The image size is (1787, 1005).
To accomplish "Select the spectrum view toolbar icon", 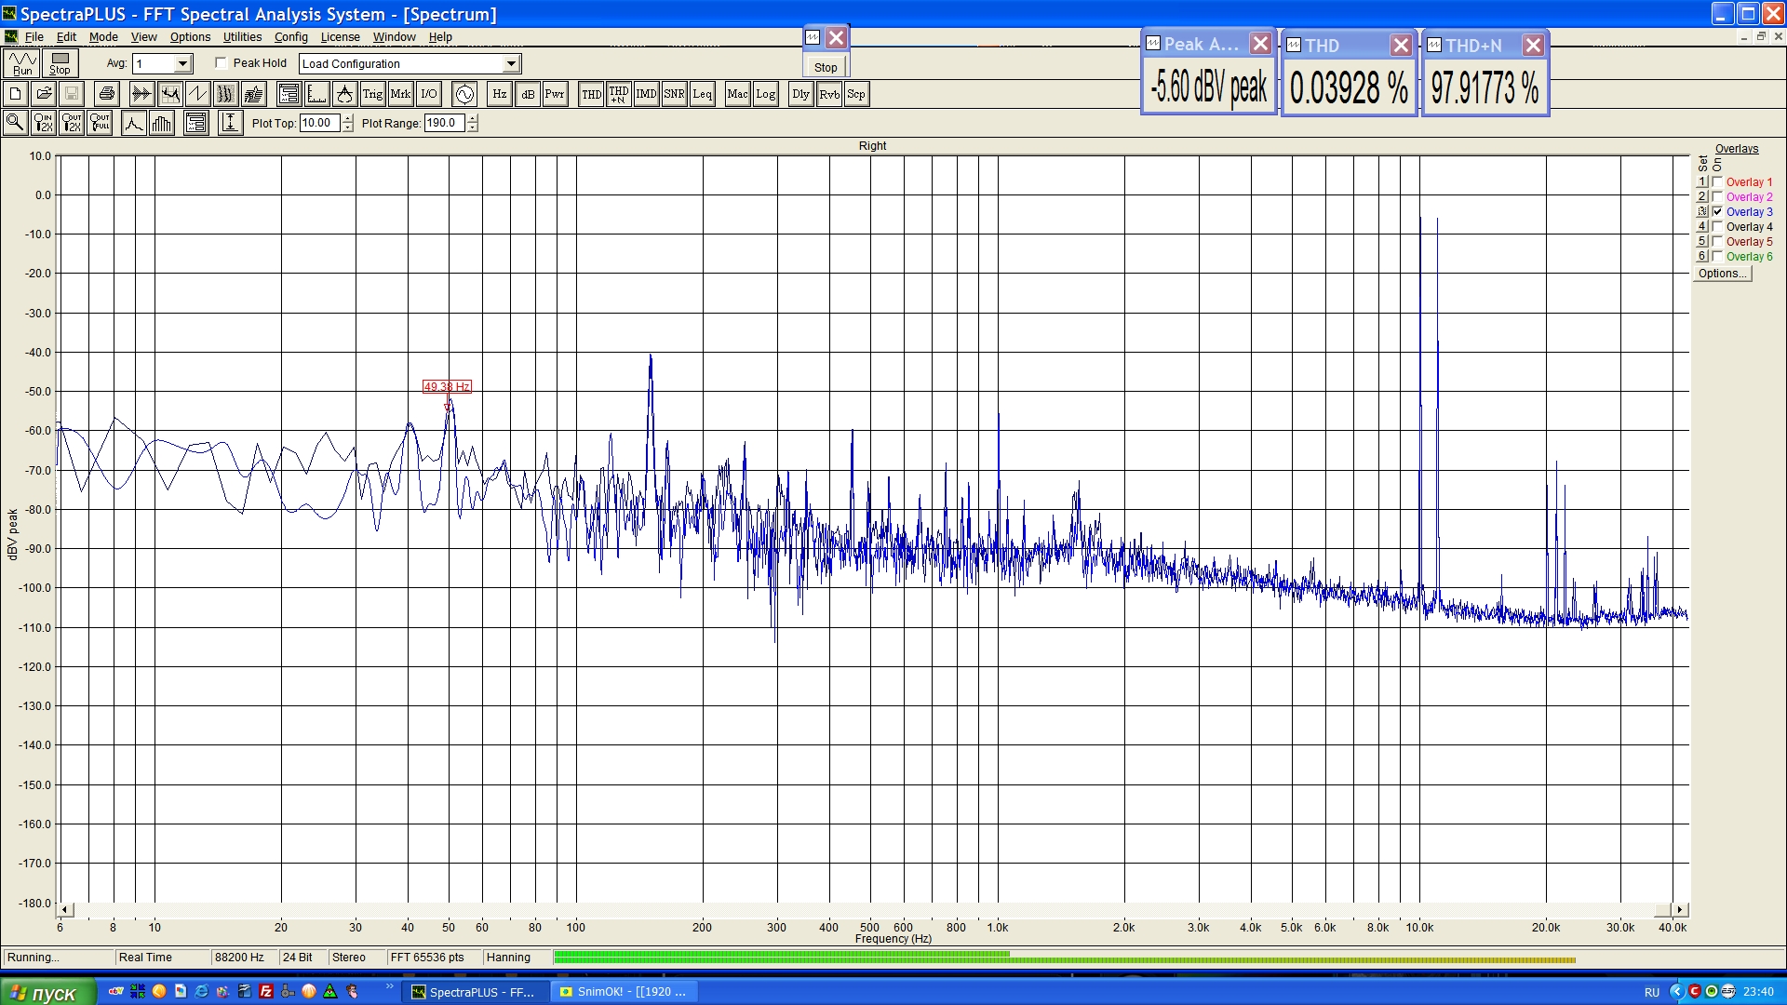I will coord(169,94).
